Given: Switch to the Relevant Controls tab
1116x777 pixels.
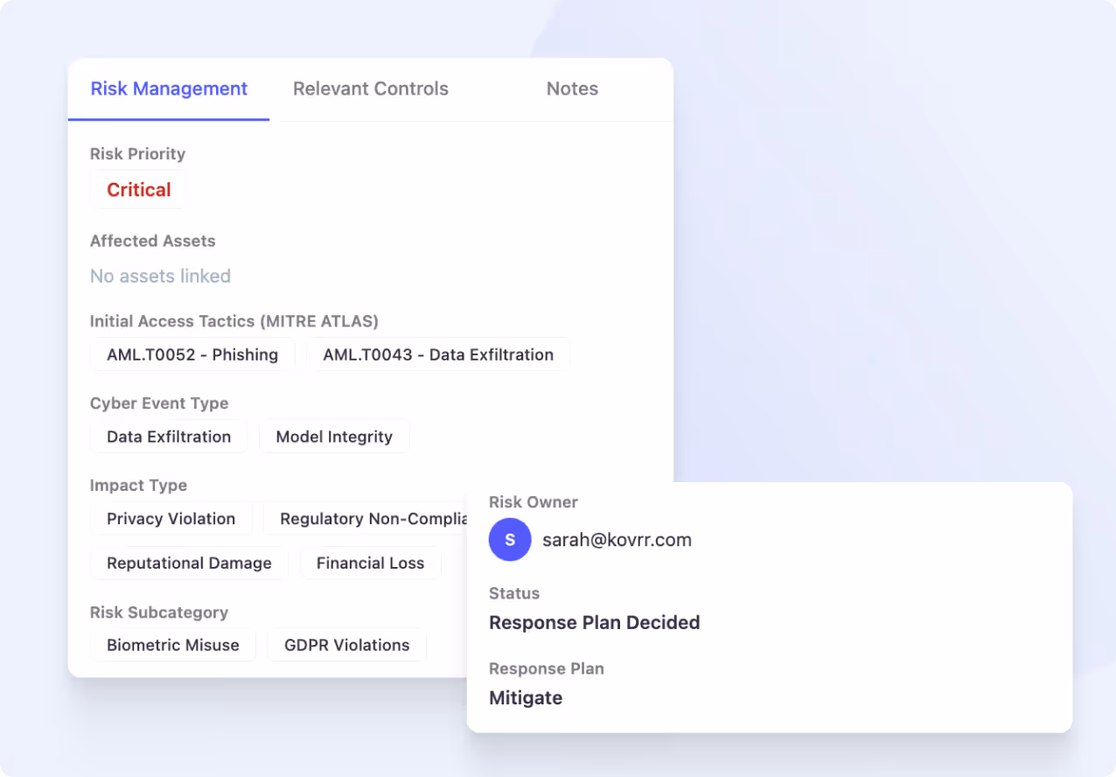Looking at the screenshot, I should 370,88.
